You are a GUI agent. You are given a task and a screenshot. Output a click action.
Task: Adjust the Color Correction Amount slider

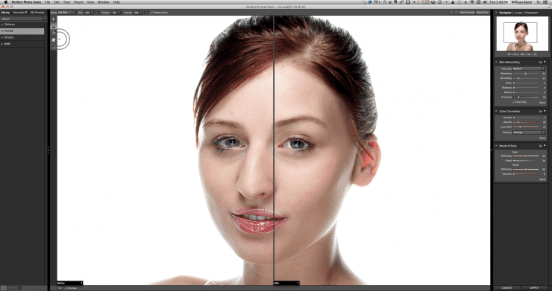coord(526,118)
